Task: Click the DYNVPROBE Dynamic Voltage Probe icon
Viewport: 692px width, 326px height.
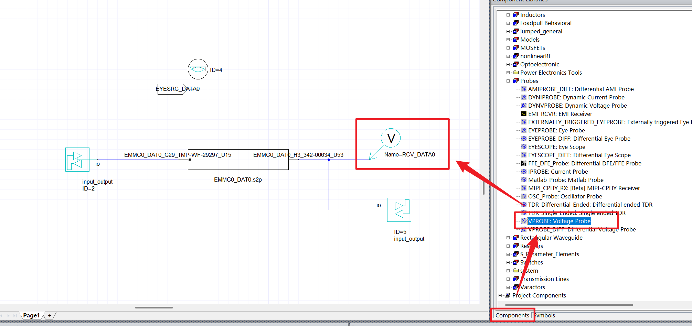Action: 524,106
